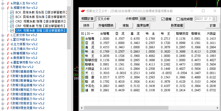
Task: Click the 存檔相關表 button
Action: (x=106, y=26)
